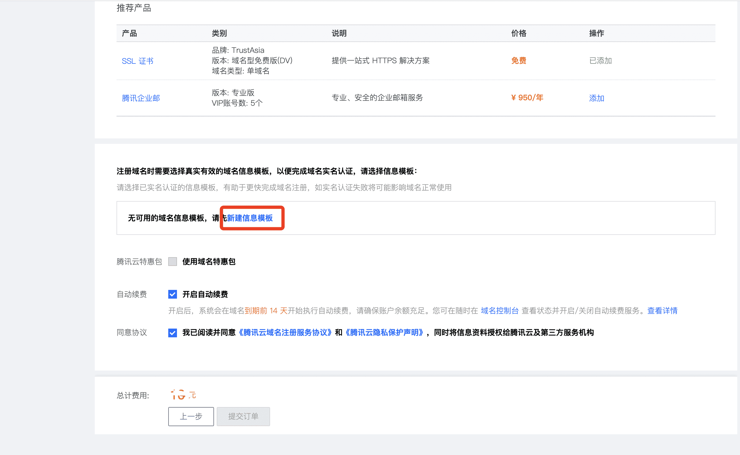Screen dimensions: 740x455
Task: Open the 腾讯企业邮 product link
Action: pyautogui.click(x=141, y=98)
